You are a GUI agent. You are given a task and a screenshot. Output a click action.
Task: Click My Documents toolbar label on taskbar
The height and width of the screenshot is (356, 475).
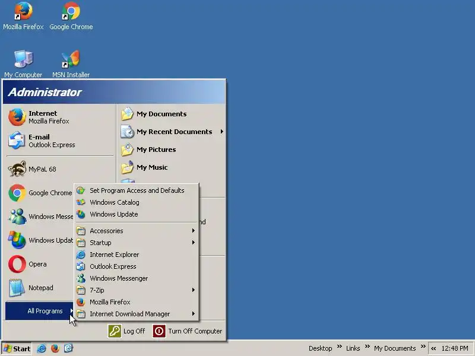[395, 348]
